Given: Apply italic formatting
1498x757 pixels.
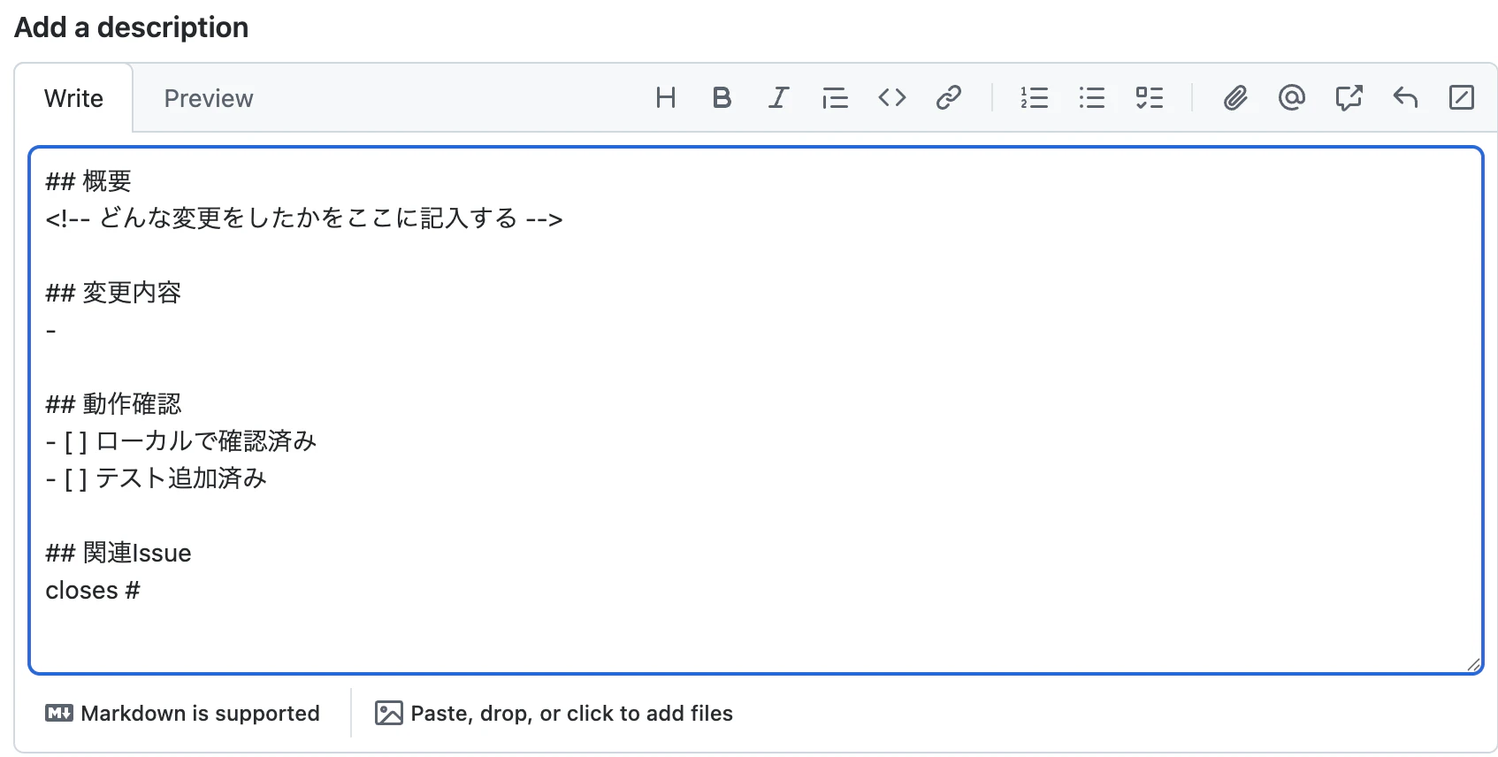Looking at the screenshot, I should [x=778, y=97].
